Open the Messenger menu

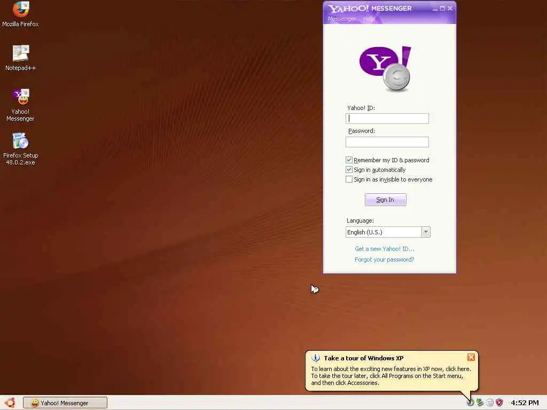click(x=341, y=19)
